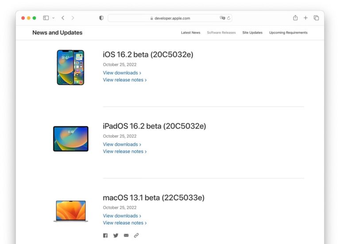
Task: Reload the current page
Action: (229, 18)
